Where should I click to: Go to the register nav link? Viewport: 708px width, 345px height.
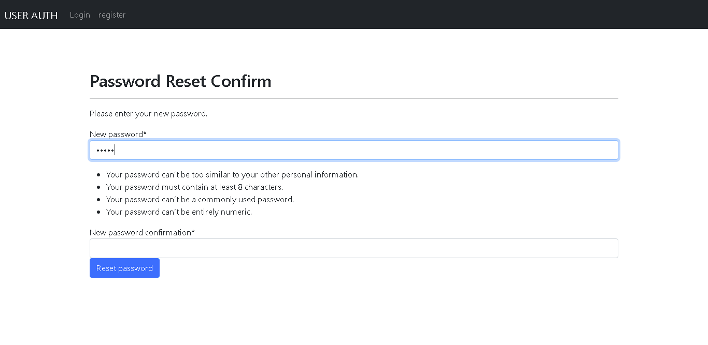(112, 15)
